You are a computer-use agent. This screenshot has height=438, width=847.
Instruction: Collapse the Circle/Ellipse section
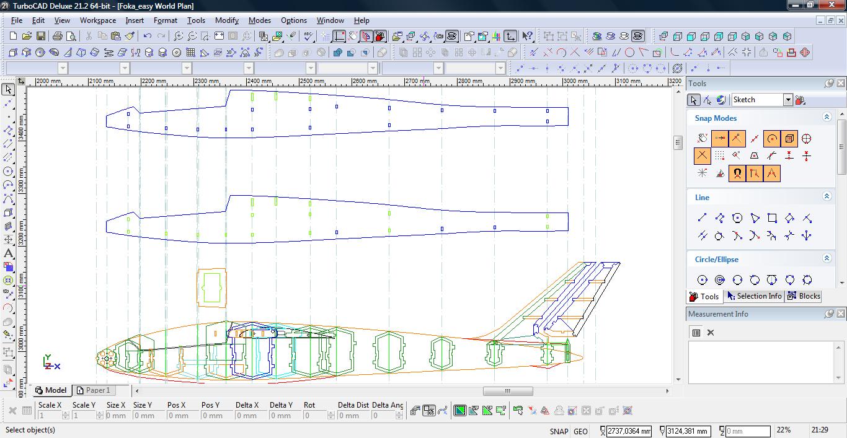click(x=827, y=258)
